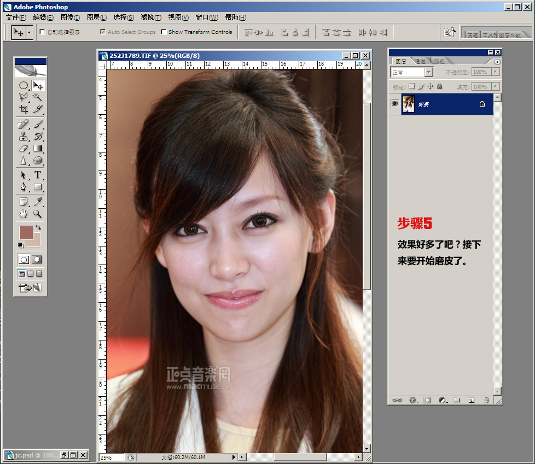The width and height of the screenshot is (535, 464).
Task: Open the Filter (滤镜) menu
Action: [x=151, y=17]
